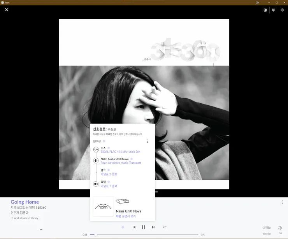
Task: Click Roon Advanced Audio Transport link
Action: click(x=121, y=163)
